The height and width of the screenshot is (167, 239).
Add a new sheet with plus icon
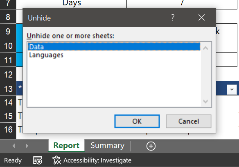(151, 146)
